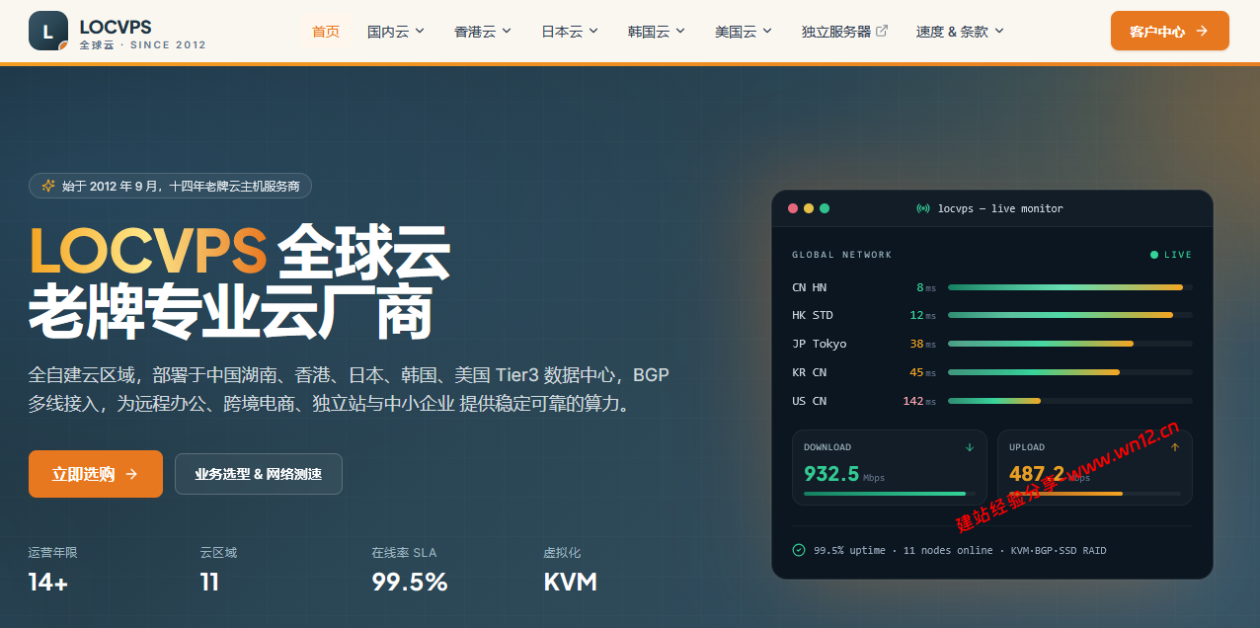Click the LOCVPS logo icon
Image resolution: width=1260 pixels, height=628 pixels.
(49, 31)
